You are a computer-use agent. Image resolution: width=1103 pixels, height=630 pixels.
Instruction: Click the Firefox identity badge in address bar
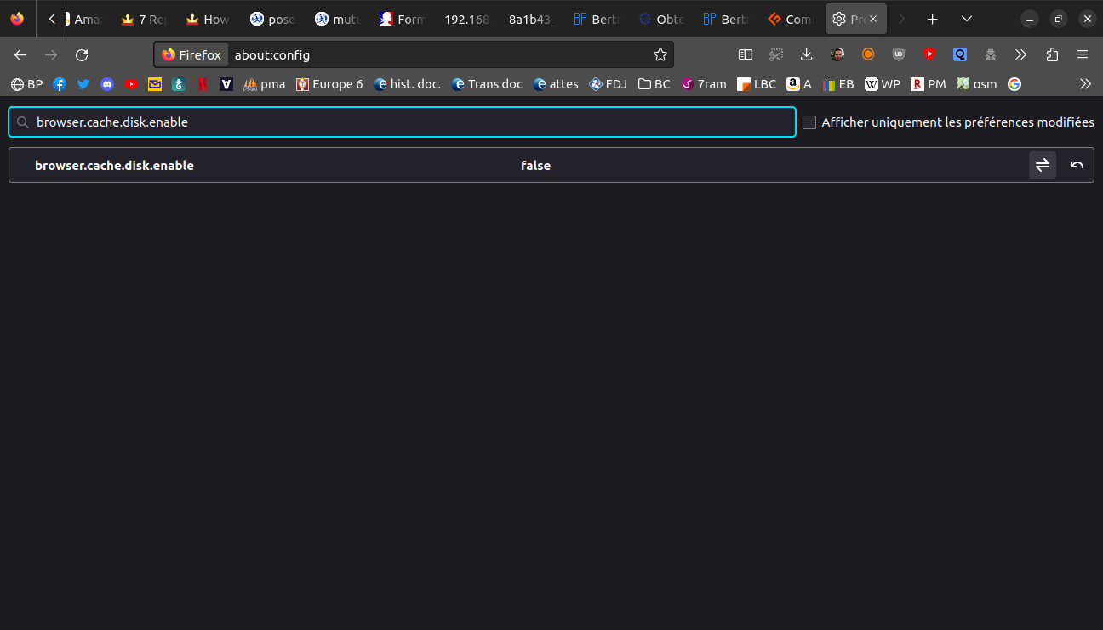[191, 54]
